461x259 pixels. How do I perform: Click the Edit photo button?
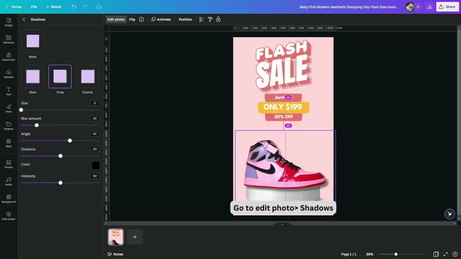[116, 19]
